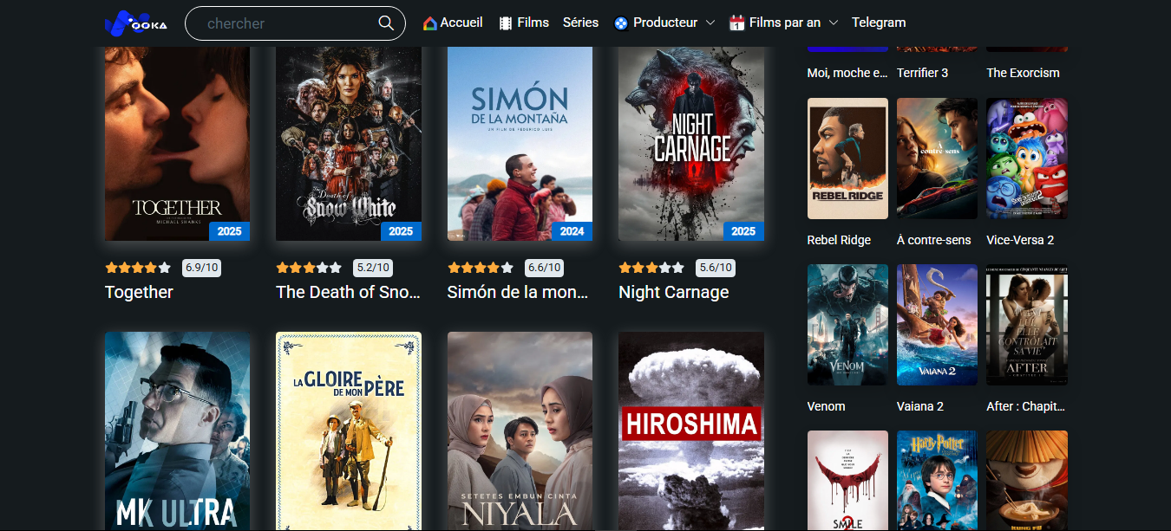Open the Accueil menu item
The width and height of the screenshot is (1171, 531).
pyautogui.click(x=453, y=23)
